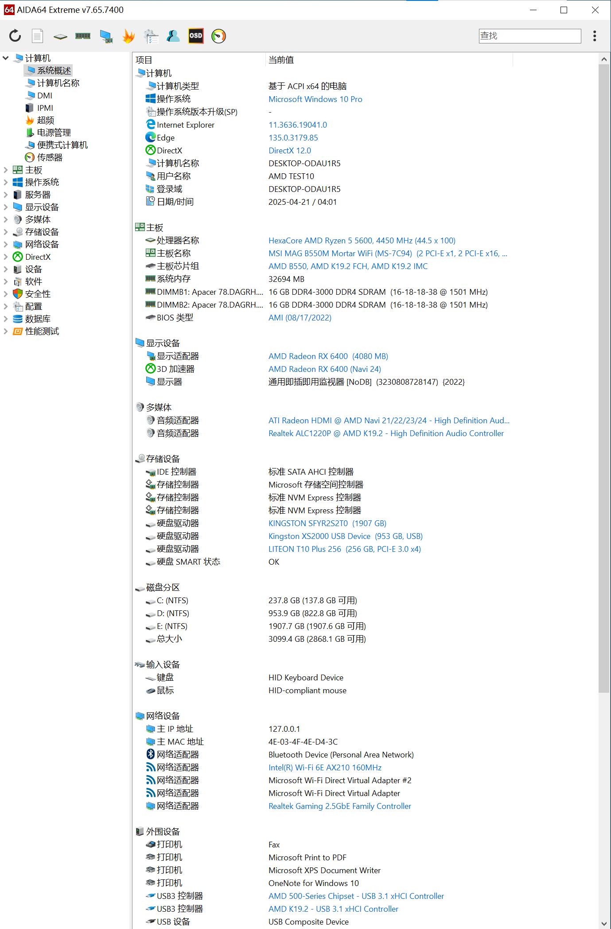Open the memory module toolbar icon
Viewport: 611px width, 929px height.
pyautogui.click(x=83, y=36)
